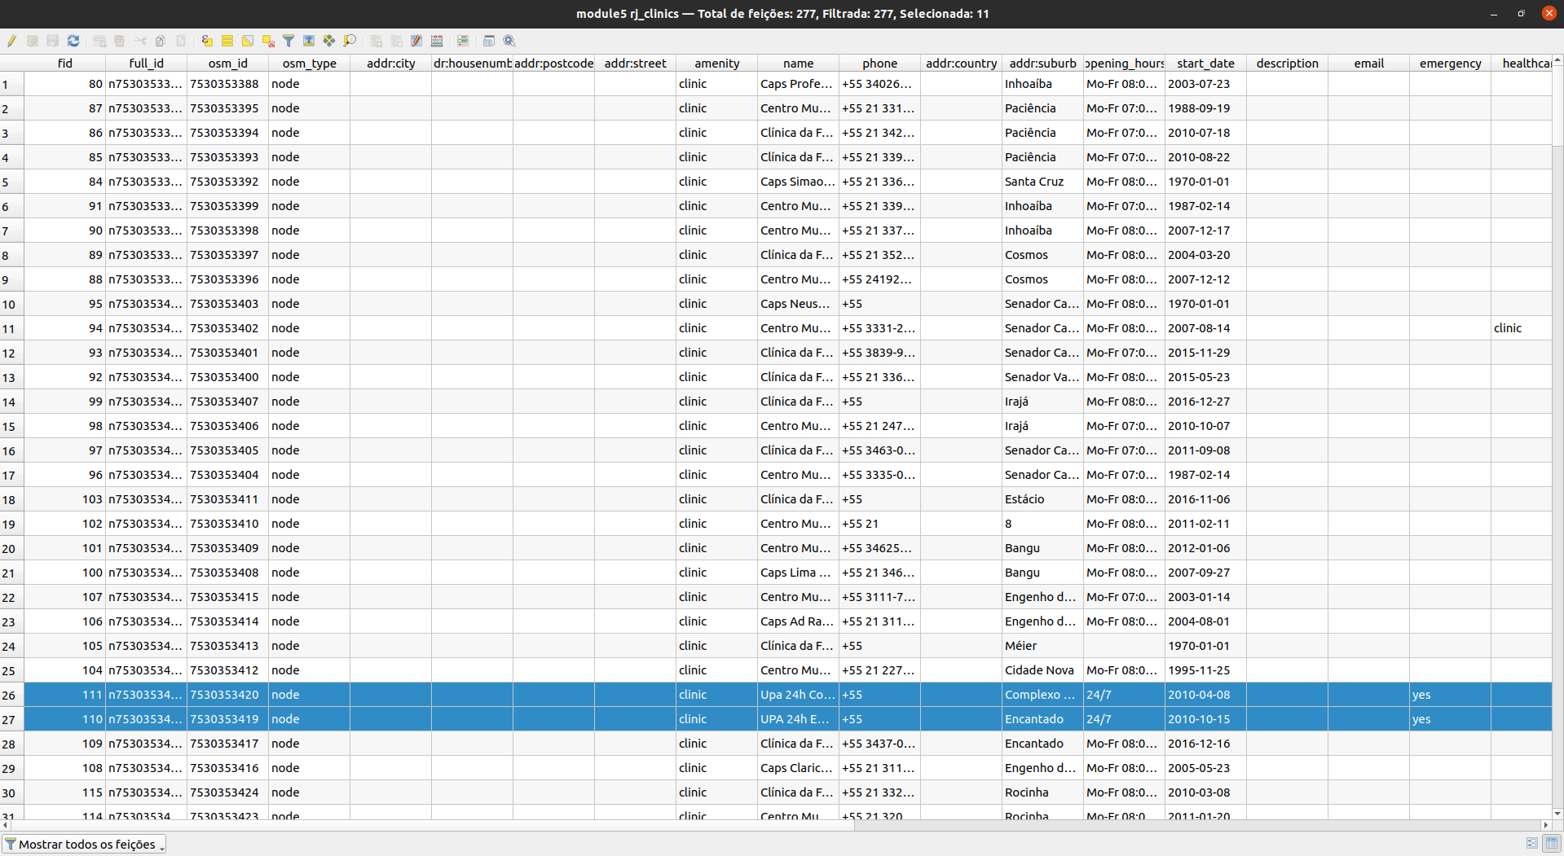
Task: Click the 'Santa Cruz' suburb cell
Action: tap(1043, 182)
